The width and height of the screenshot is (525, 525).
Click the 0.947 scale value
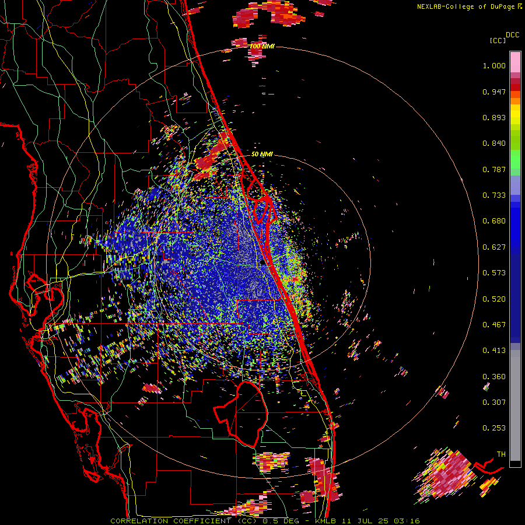click(x=494, y=92)
